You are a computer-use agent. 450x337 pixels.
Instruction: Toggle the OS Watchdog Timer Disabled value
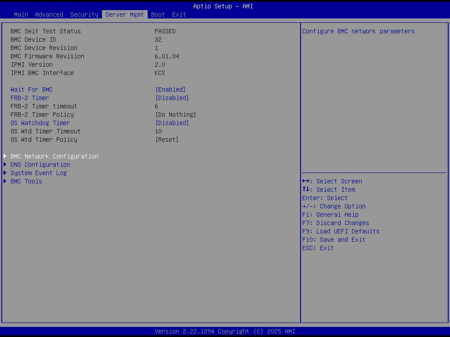(172, 123)
